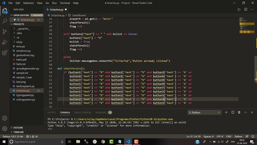Open the Accounts menu icon
257x145 pixels.
pyautogui.click(x=4, y=118)
